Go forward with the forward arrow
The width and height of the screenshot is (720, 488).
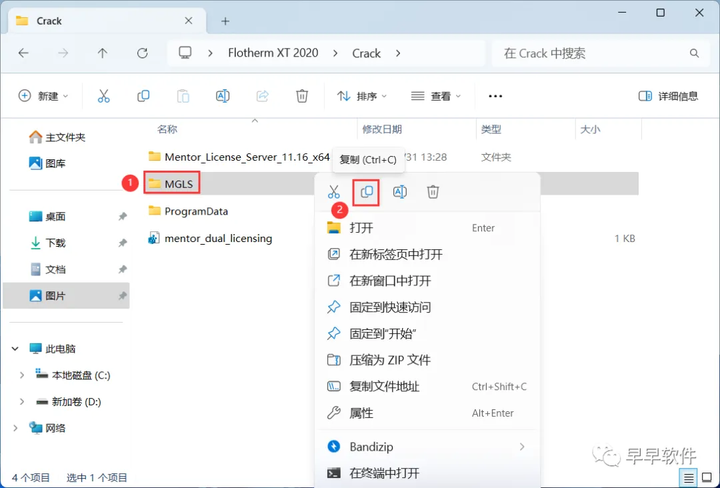point(63,53)
